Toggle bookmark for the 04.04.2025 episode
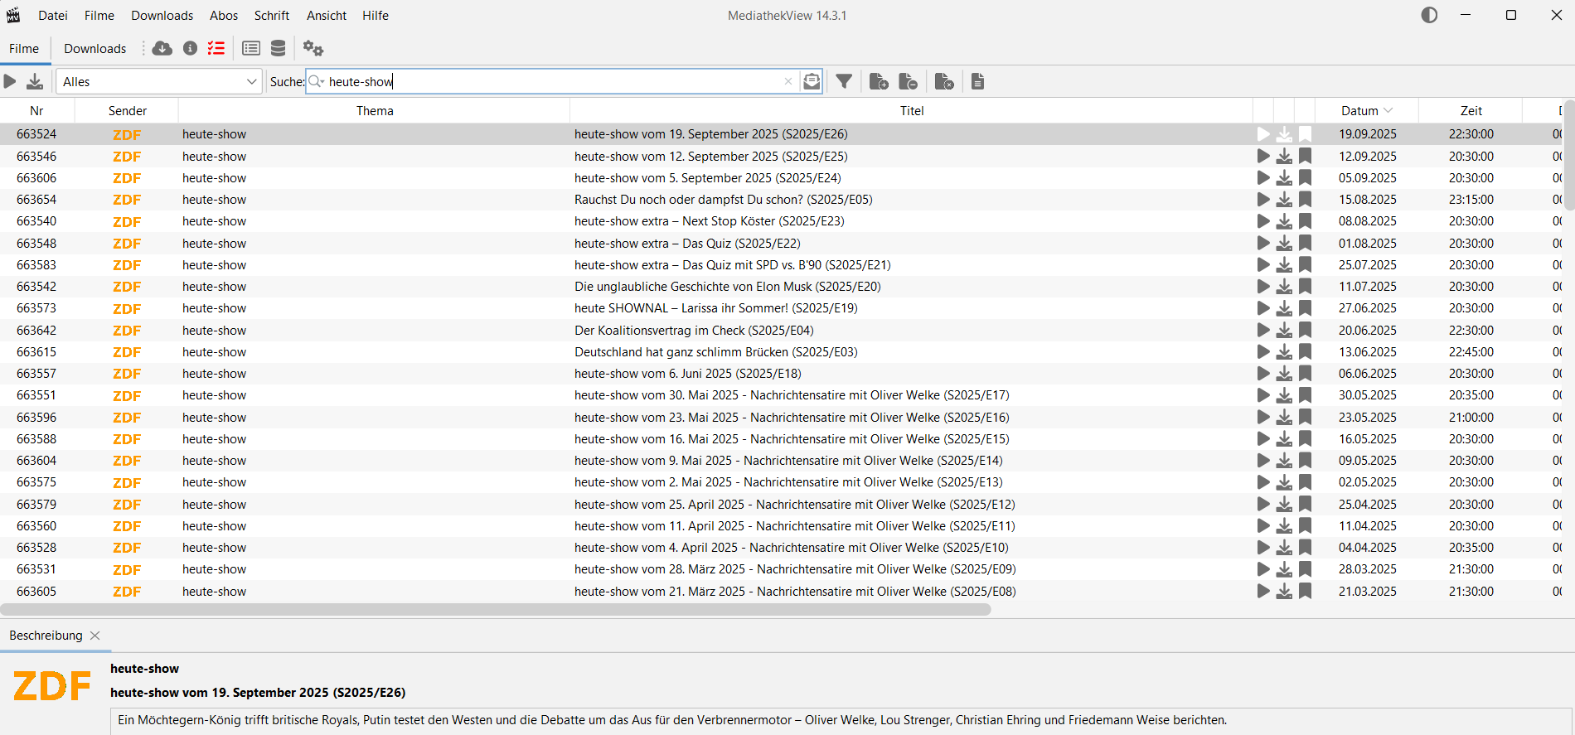1575x735 pixels. (x=1305, y=548)
